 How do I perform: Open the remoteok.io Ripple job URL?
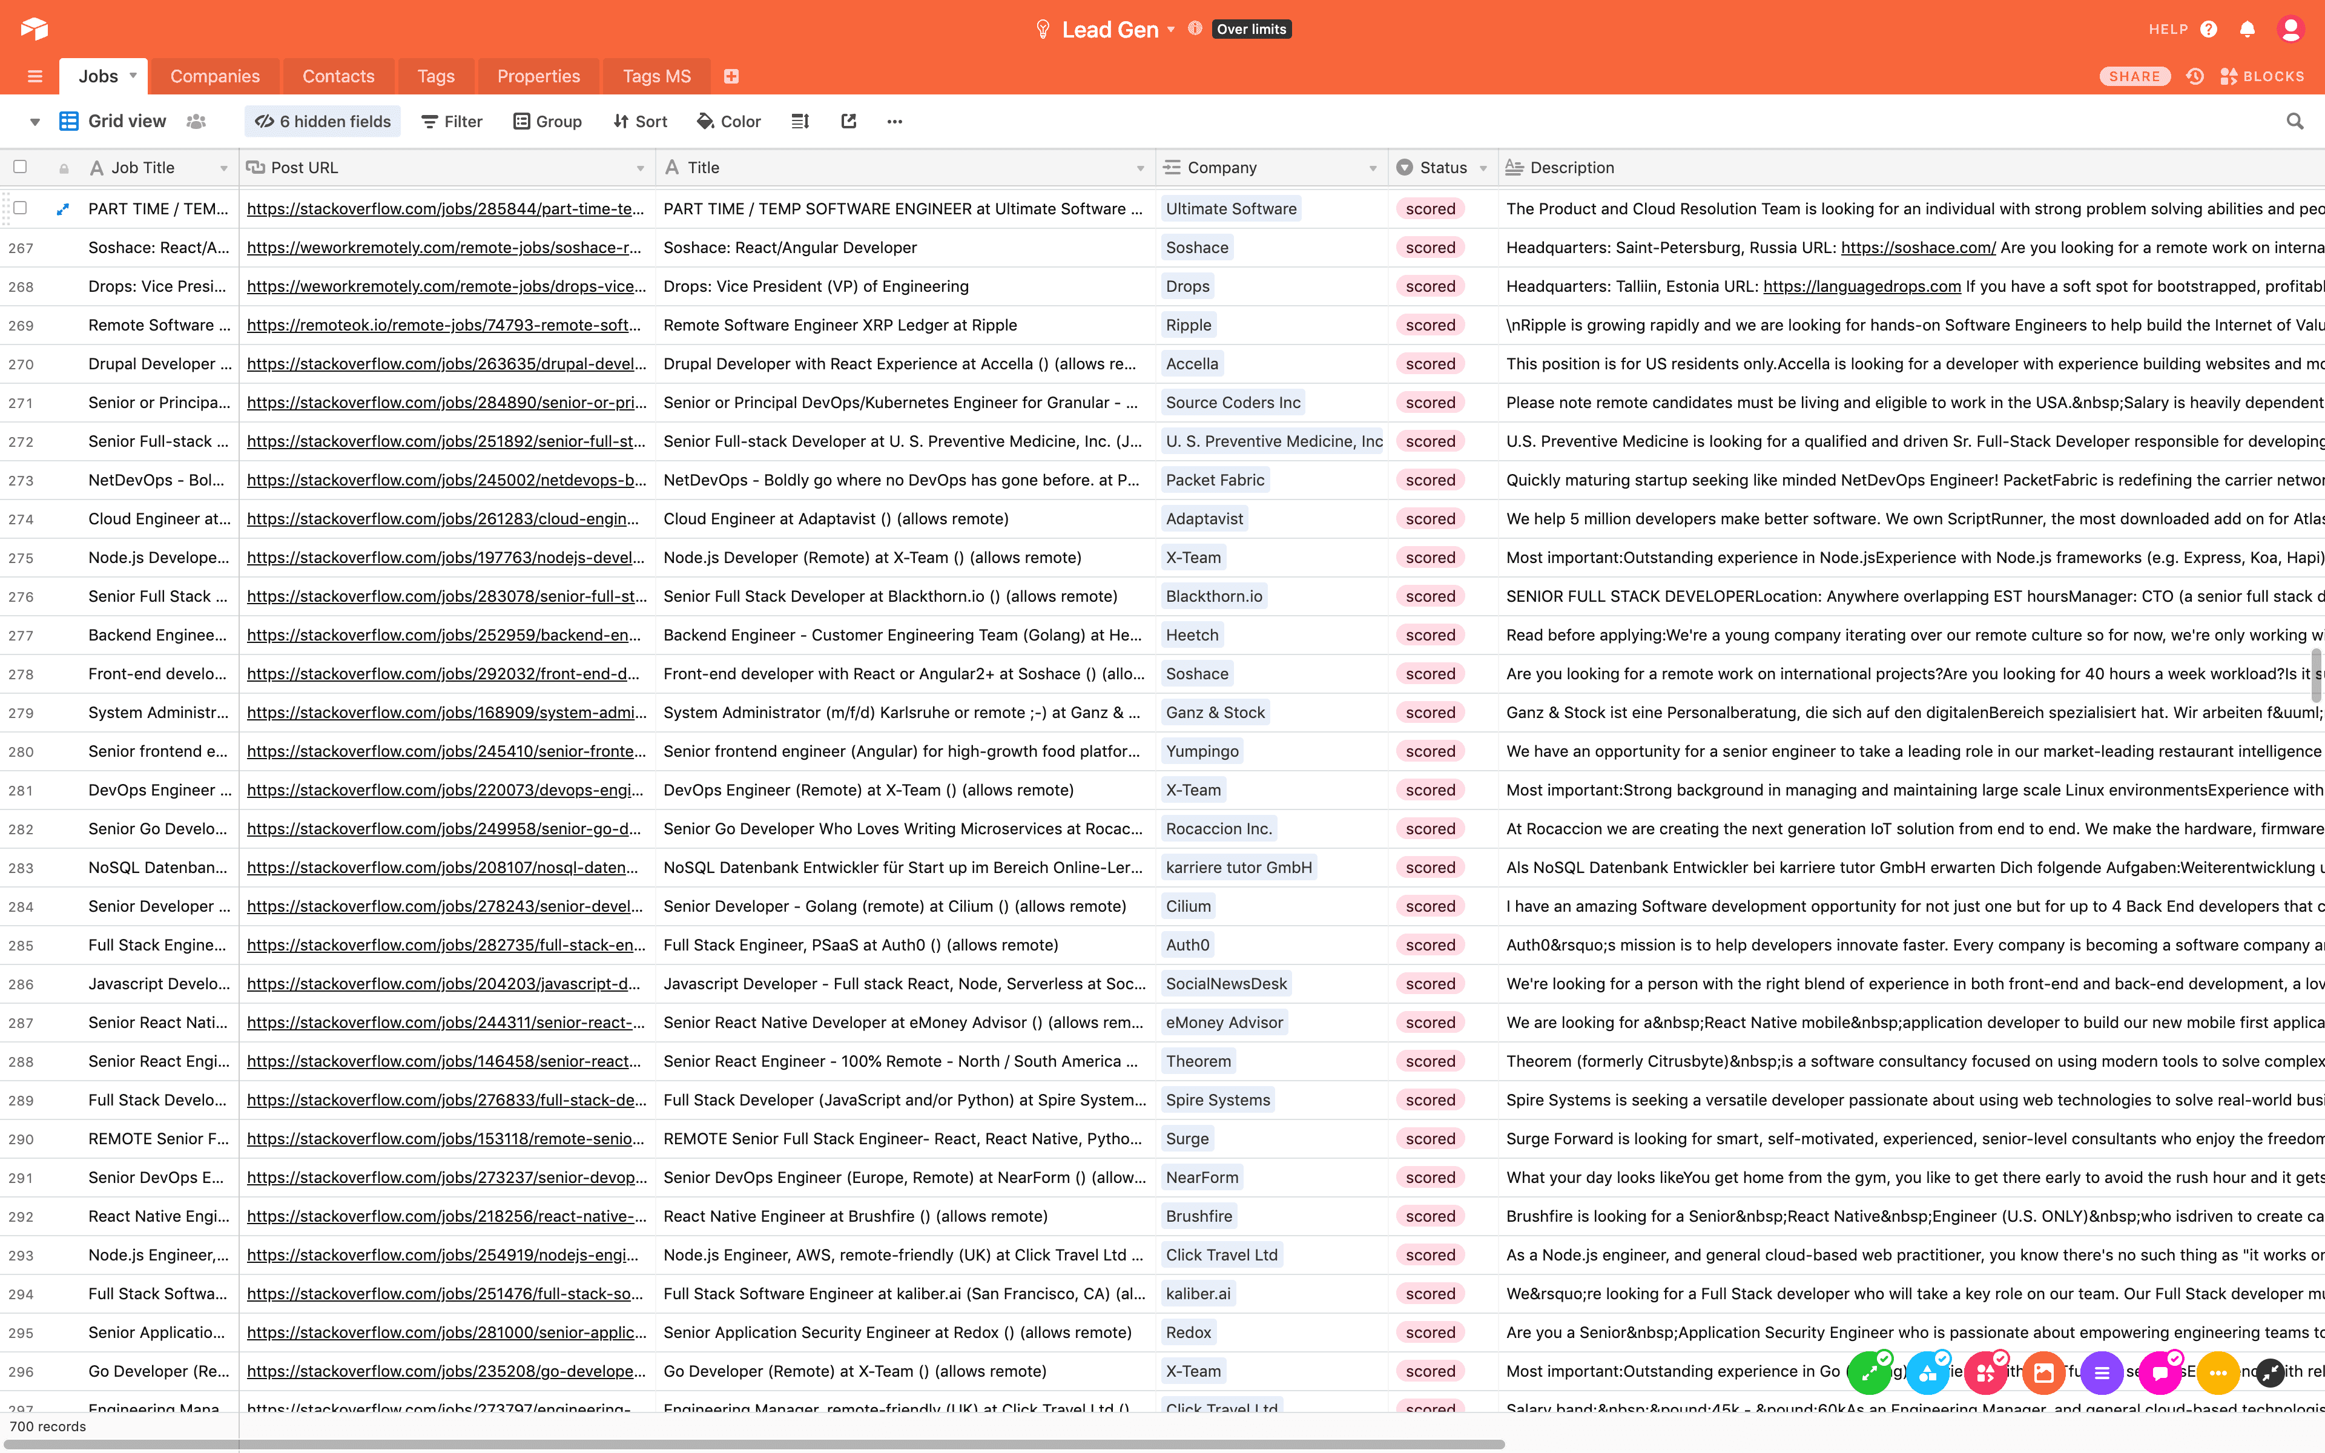444,325
